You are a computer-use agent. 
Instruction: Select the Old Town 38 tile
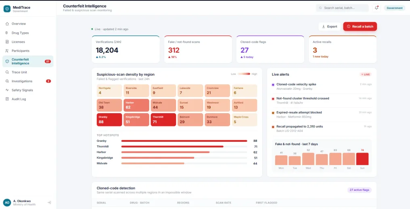click(109, 105)
